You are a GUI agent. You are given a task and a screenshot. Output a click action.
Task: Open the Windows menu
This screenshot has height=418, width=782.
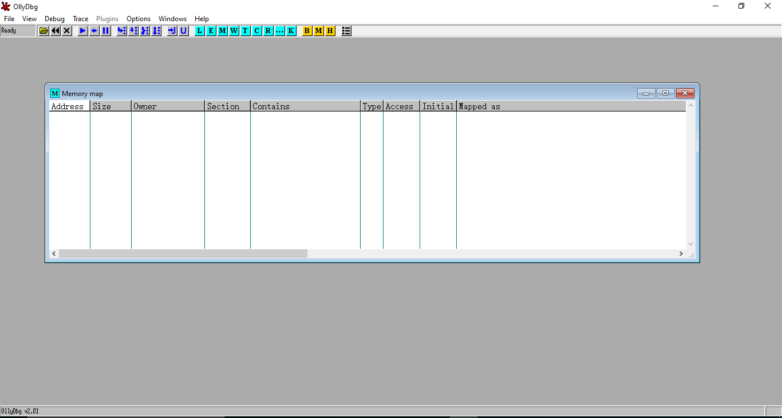pyautogui.click(x=172, y=19)
